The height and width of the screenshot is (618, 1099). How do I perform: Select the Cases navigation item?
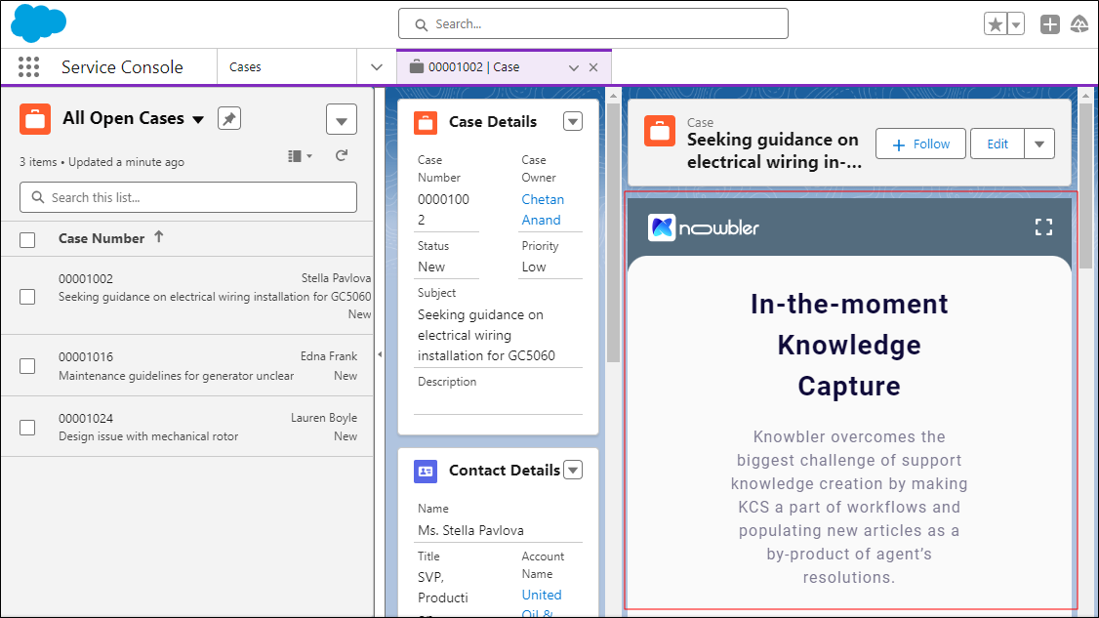tap(245, 67)
